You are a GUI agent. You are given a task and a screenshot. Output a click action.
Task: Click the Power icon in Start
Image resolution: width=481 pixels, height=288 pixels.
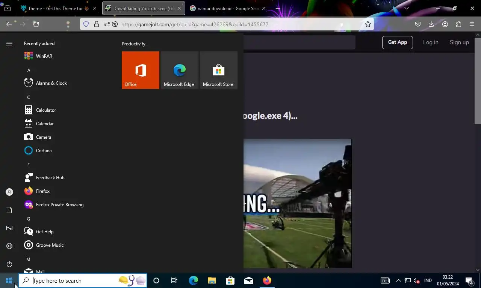pyautogui.click(x=9, y=264)
